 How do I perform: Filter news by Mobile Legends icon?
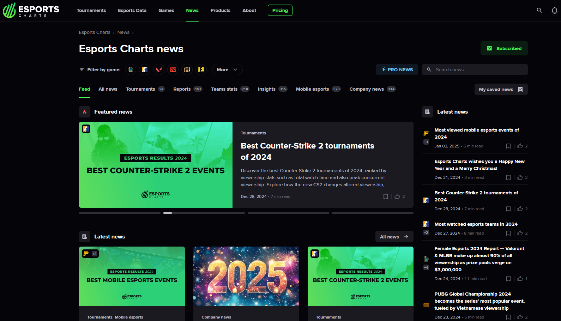[187, 69]
